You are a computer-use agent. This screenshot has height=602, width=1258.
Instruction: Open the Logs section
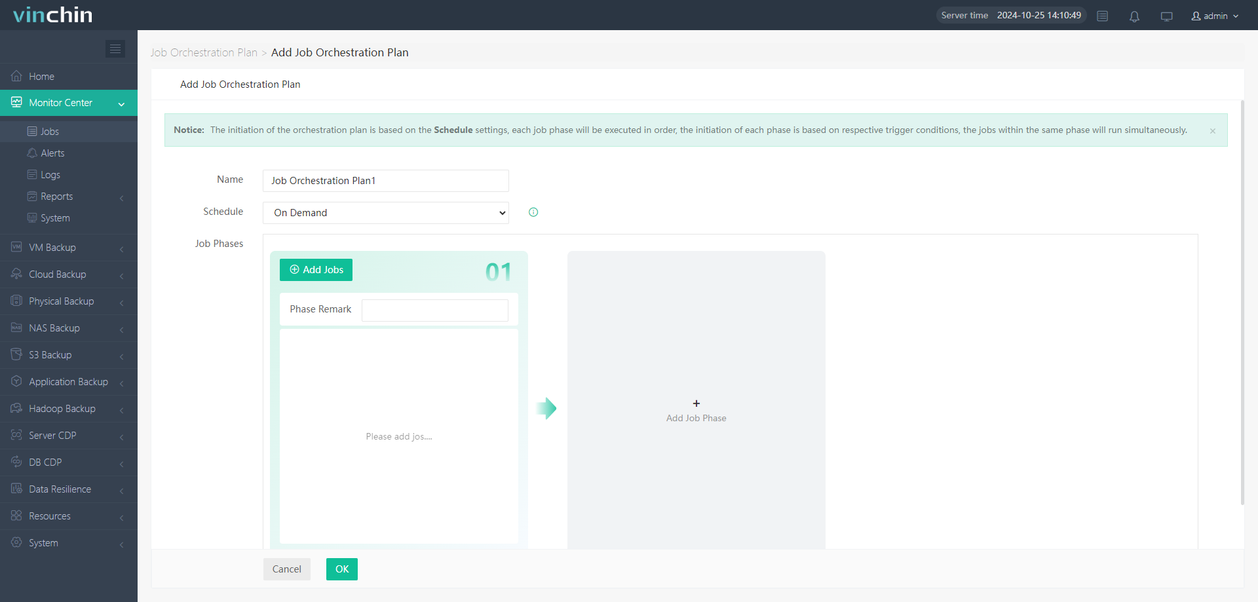coord(50,174)
